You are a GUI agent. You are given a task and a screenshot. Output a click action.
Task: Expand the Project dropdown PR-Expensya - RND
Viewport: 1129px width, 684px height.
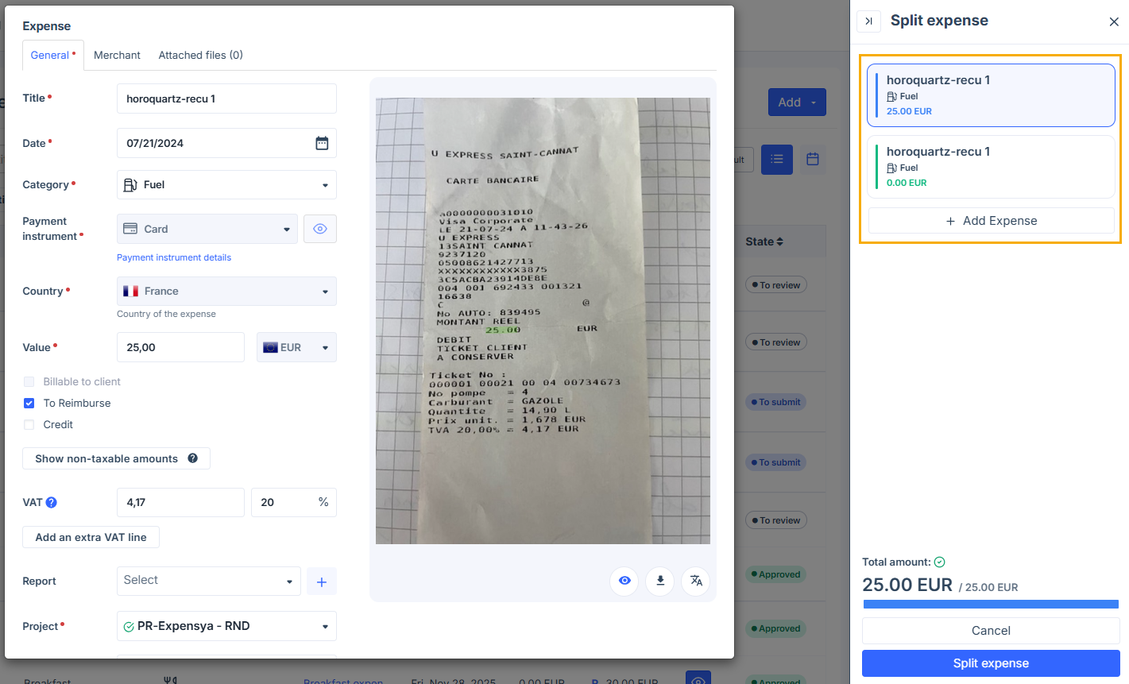tap(226, 626)
